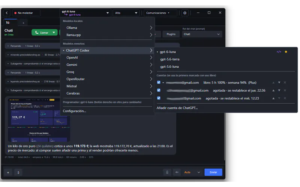Expand the first Pensando 1 líneas row

pos(33,46)
